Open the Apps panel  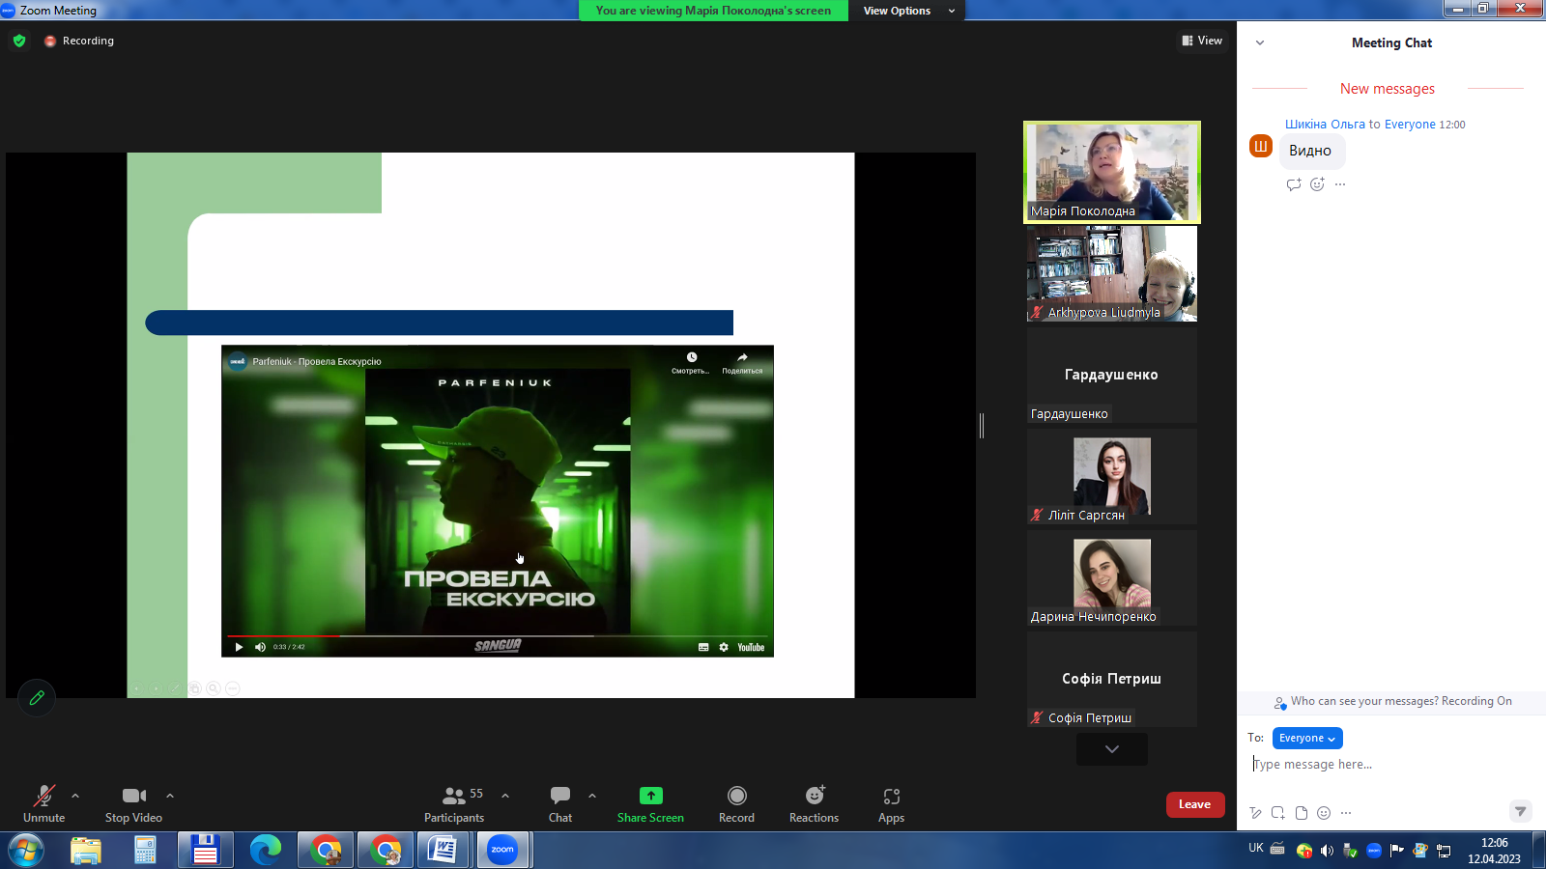(891, 803)
